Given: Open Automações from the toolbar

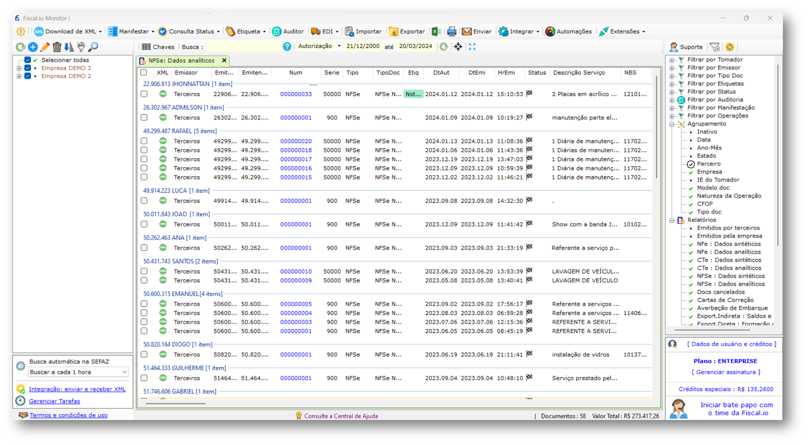Looking at the screenshot, I should pyautogui.click(x=568, y=32).
